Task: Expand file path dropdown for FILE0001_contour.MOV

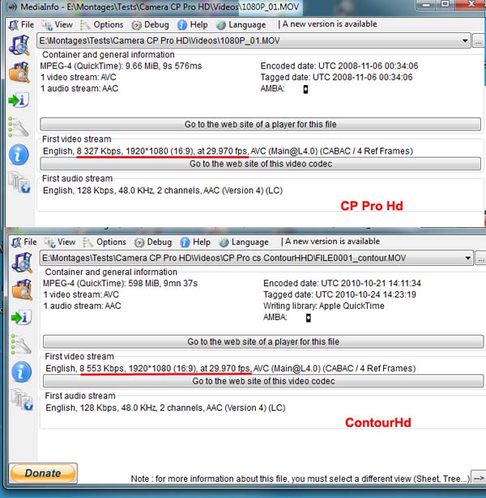Action: coord(468,258)
